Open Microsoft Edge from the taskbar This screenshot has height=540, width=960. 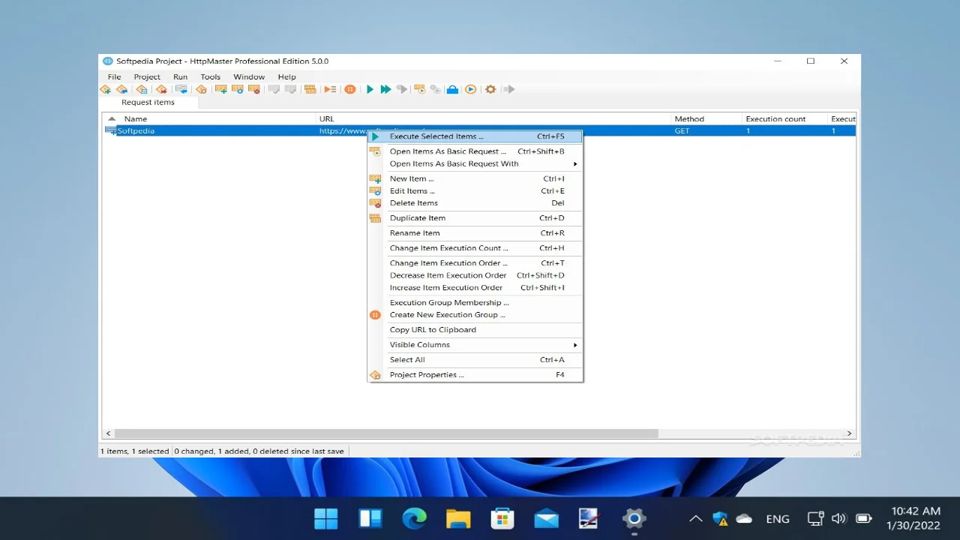pyautogui.click(x=414, y=518)
